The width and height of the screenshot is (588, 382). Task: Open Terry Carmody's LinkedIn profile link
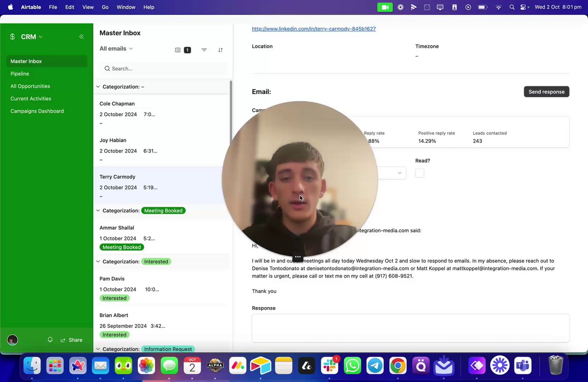pos(314,29)
